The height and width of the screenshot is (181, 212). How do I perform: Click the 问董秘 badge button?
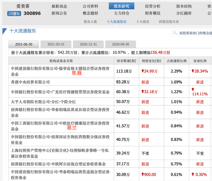click(14, 14)
